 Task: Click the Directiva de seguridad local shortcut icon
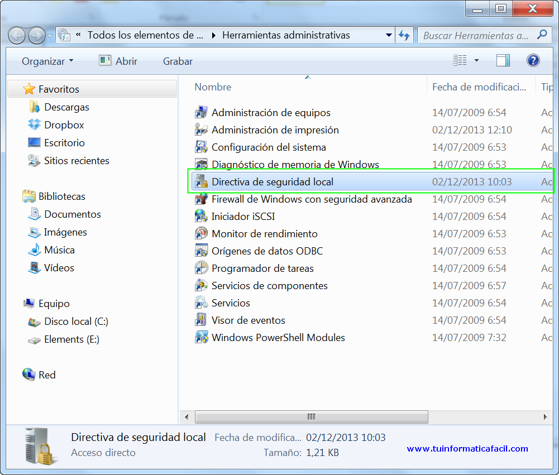[x=201, y=182]
